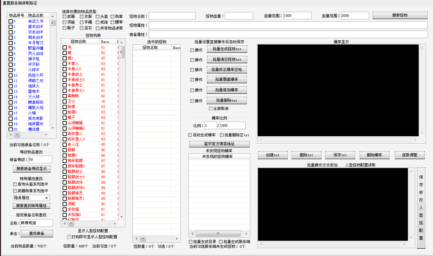This screenshot has width=433, height=256.
Task: Click the 物品名称 column header
Action: [x=37, y=15]
